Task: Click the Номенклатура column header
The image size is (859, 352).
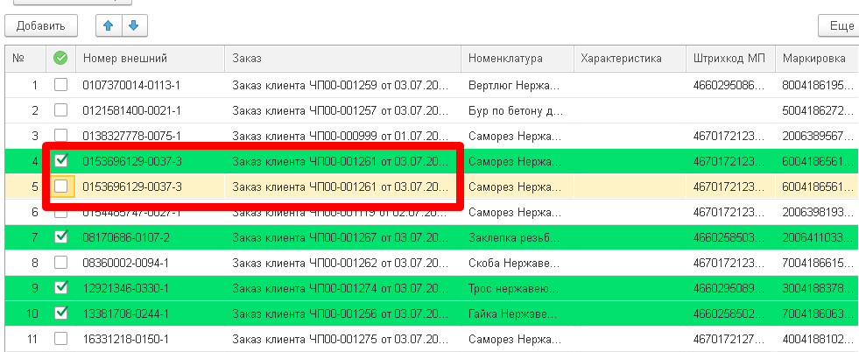Action: pyautogui.click(x=518, y=58)
